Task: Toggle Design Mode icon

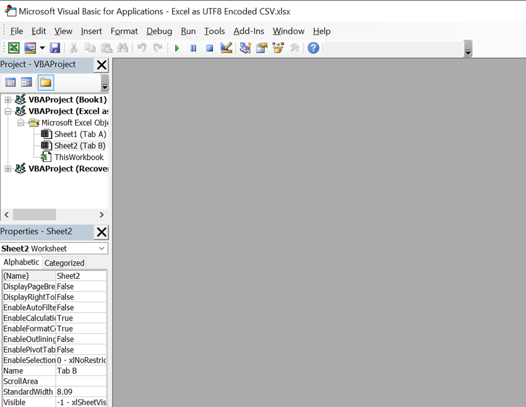Action: (x=226, y=48)
